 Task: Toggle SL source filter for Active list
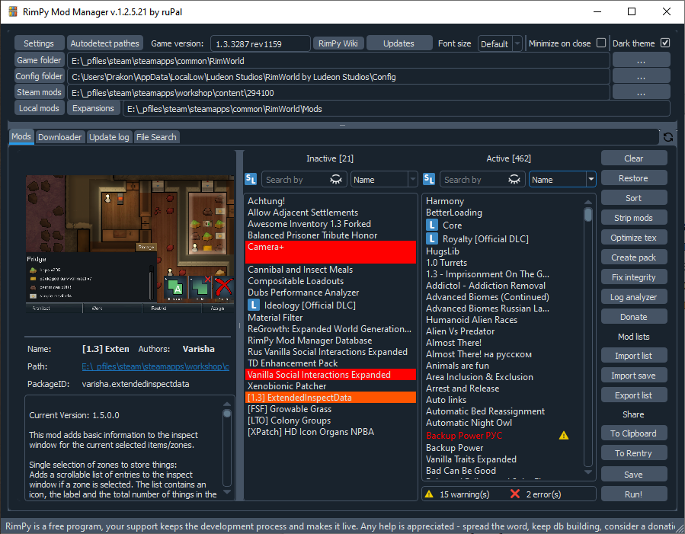pyautogui.click(x=429, y=179)
